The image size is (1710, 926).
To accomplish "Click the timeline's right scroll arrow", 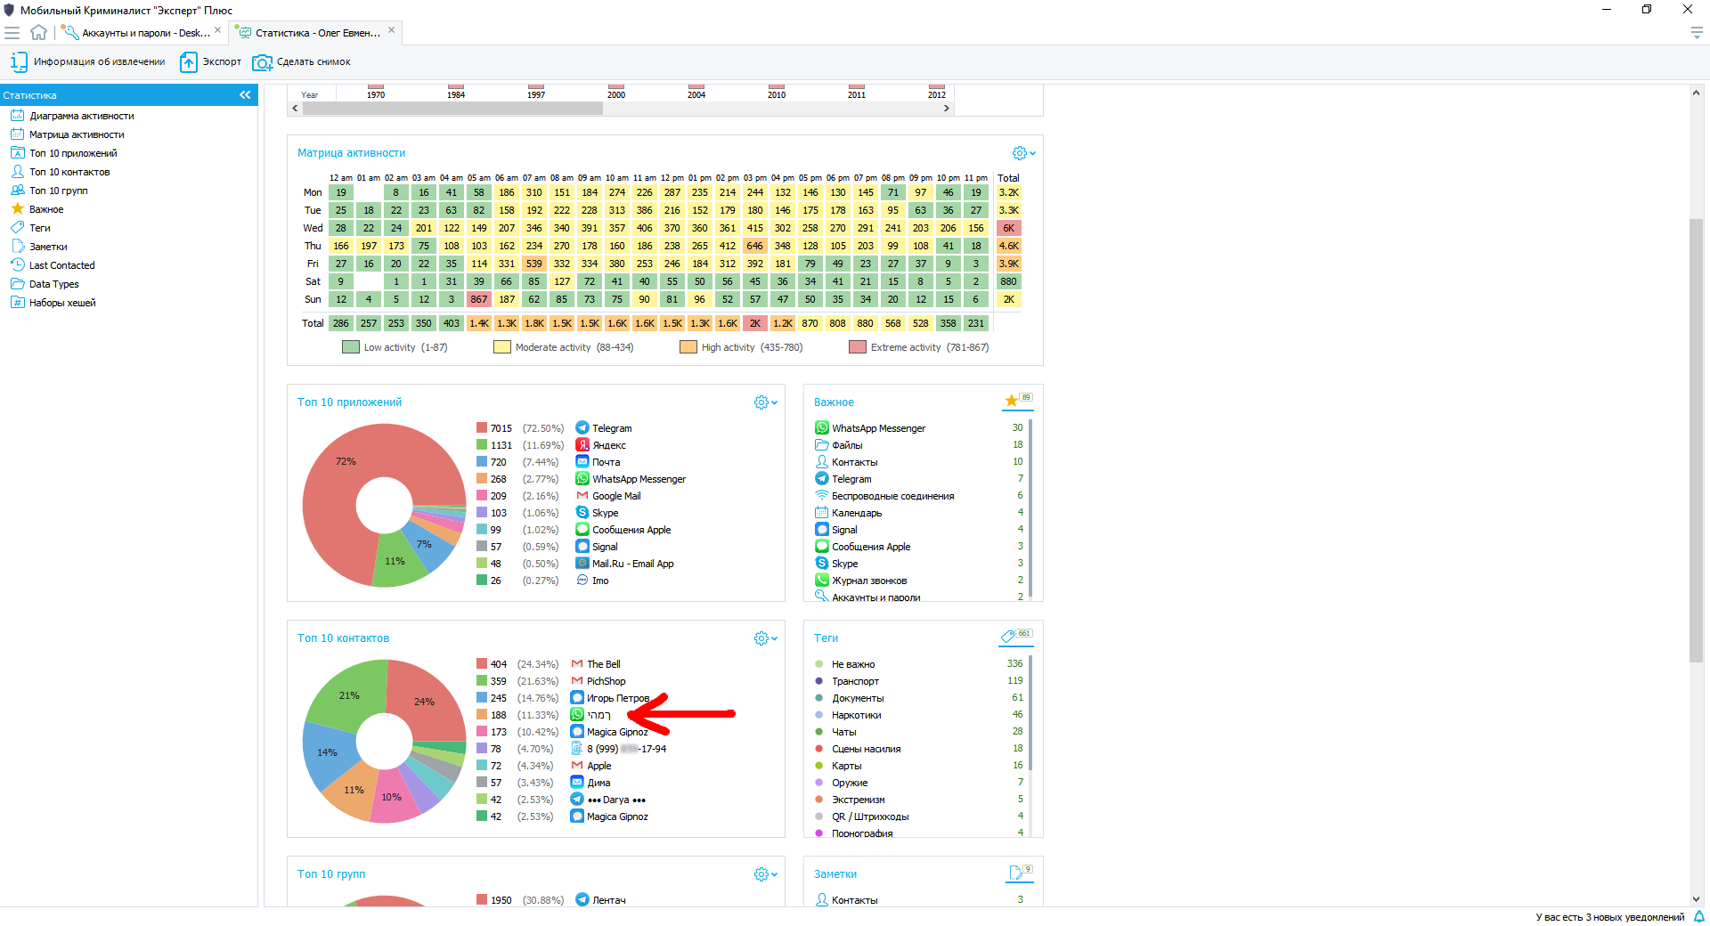I will point(947,108).
